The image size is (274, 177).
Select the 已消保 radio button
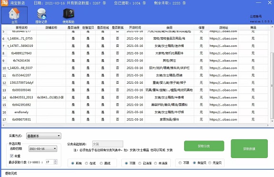pyautogui.click(x=140, y=163)
